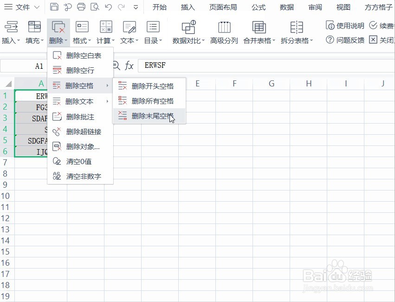
Task: Click cell A3 containing SDAF
Action: pos(31,118)
